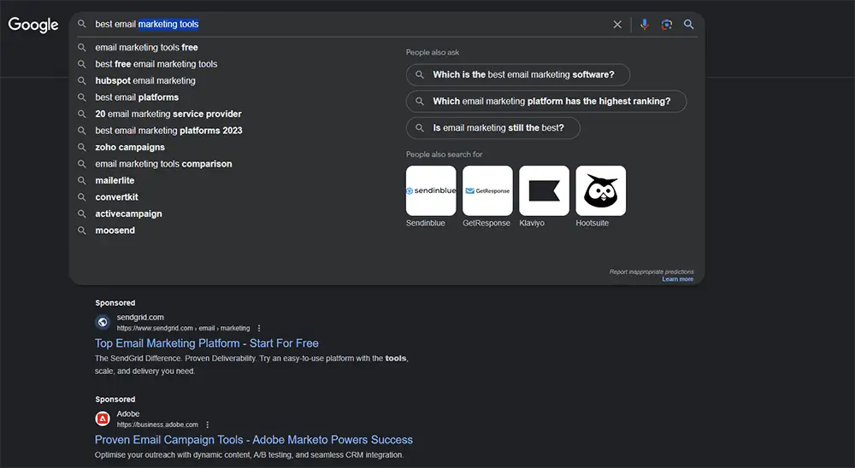The height and width of the screenshot is (468, 855).
Task: Choose 'best email marketing platforms 2023' suggestion
Action: point(168,130)
